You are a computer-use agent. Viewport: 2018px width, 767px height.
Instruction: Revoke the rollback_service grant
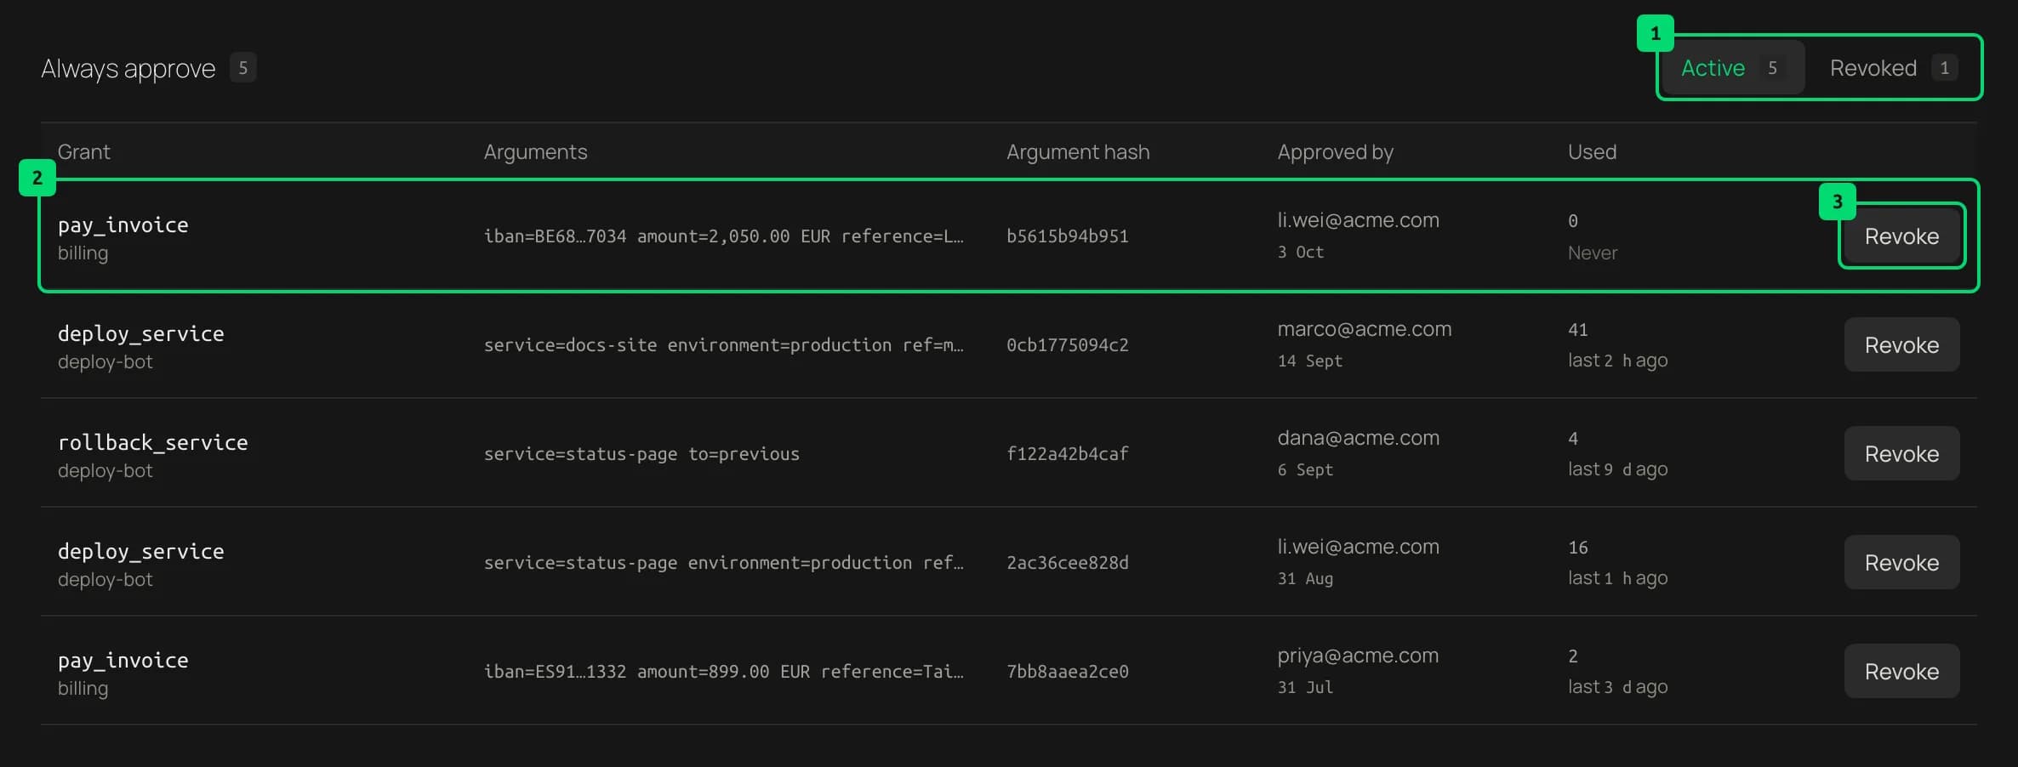tap(1901, 453)
